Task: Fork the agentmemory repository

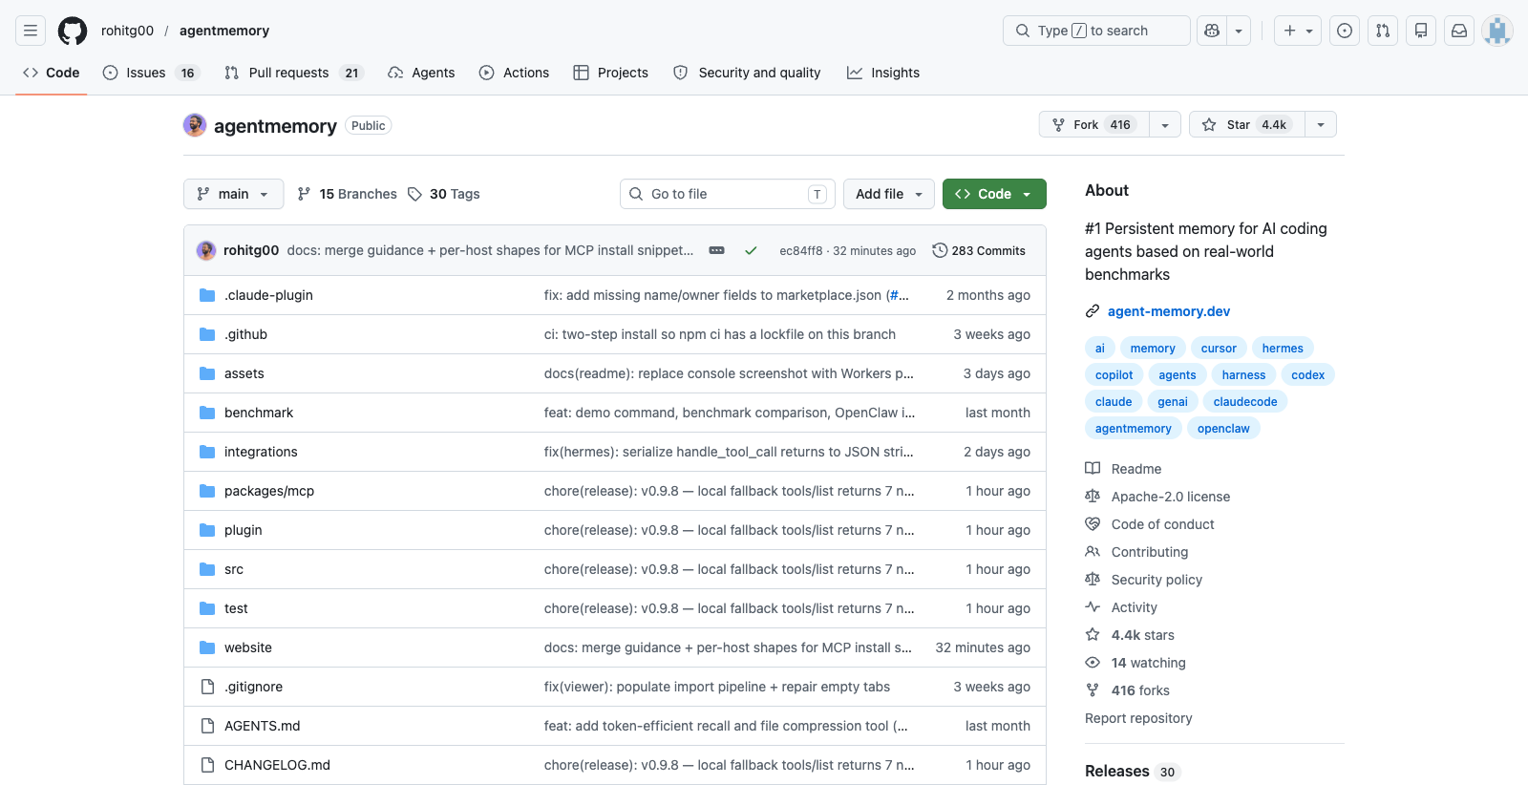Action: click(1093, 125)
